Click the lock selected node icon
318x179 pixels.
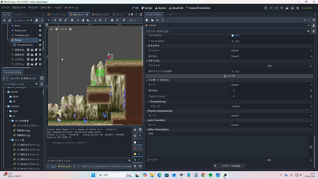(112, 20)
